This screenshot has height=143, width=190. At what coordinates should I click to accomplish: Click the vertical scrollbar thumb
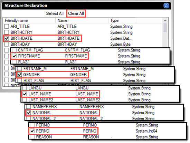(165, 28)
